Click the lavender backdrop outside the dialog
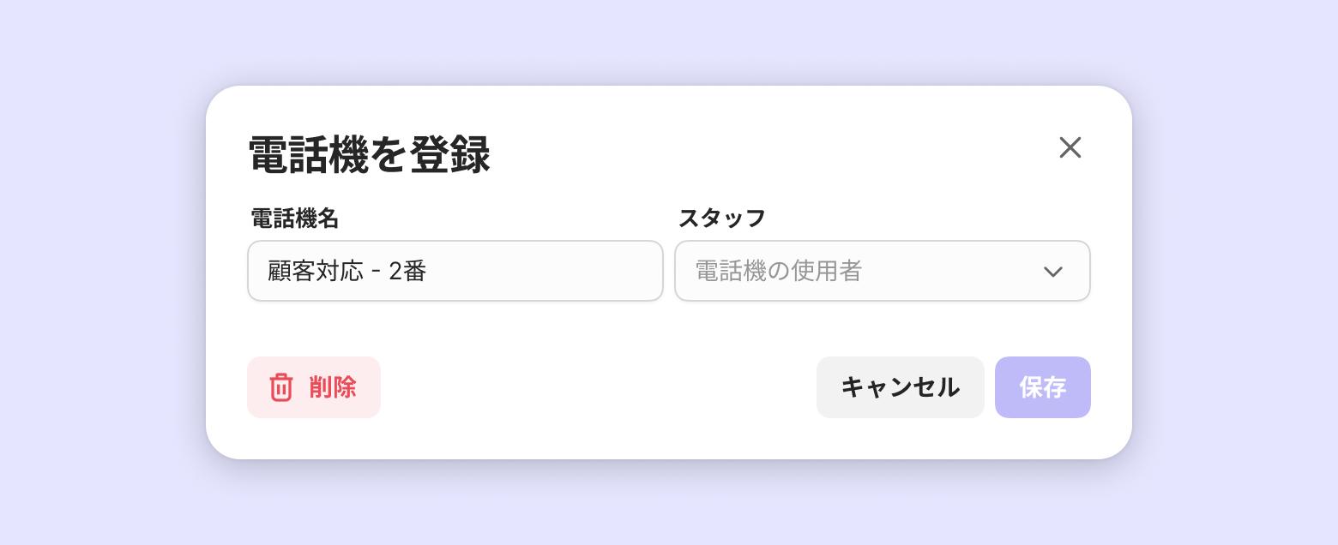 tap(103, 274)
